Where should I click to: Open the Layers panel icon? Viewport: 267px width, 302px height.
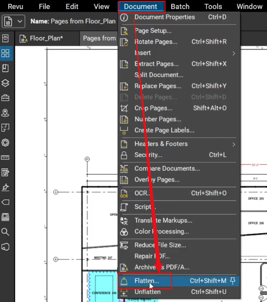tap(5, 83)
